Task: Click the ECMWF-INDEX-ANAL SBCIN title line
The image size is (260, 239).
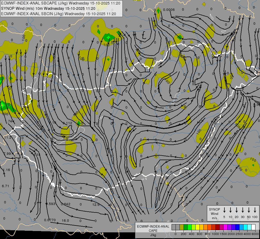Action: [x=58, y=14]
